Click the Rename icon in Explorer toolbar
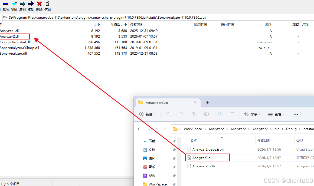314x186 pixels. [x=207, y=114]
